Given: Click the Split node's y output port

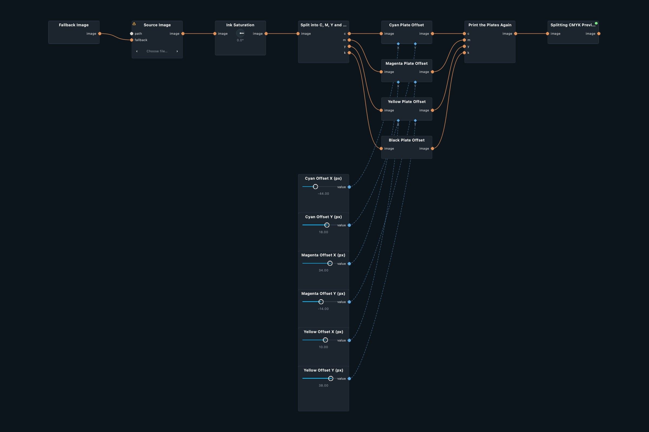Looking at the screenshot, I should 349,46.
